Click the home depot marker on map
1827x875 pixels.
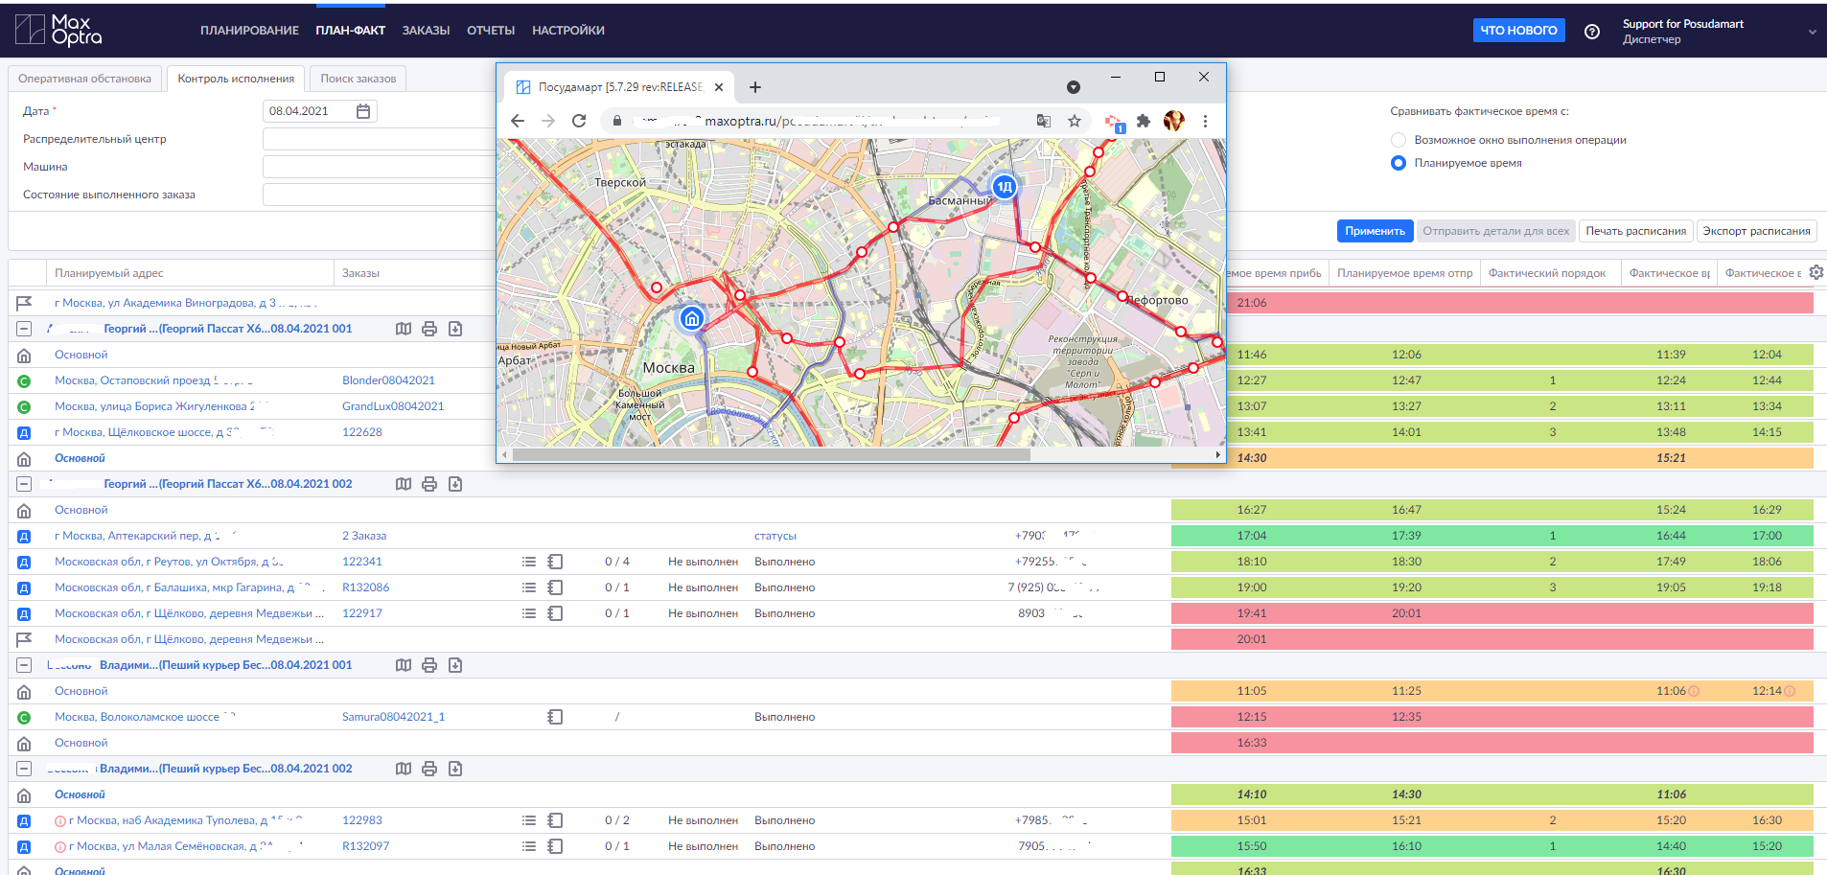coord(691,318)
